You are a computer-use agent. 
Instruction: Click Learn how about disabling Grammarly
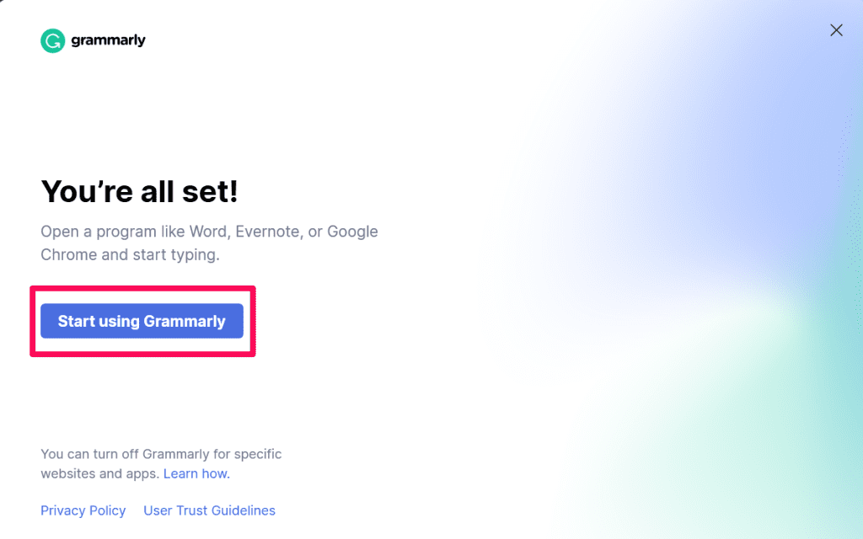point(195,473)
